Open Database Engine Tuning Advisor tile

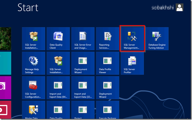[157, 39]
